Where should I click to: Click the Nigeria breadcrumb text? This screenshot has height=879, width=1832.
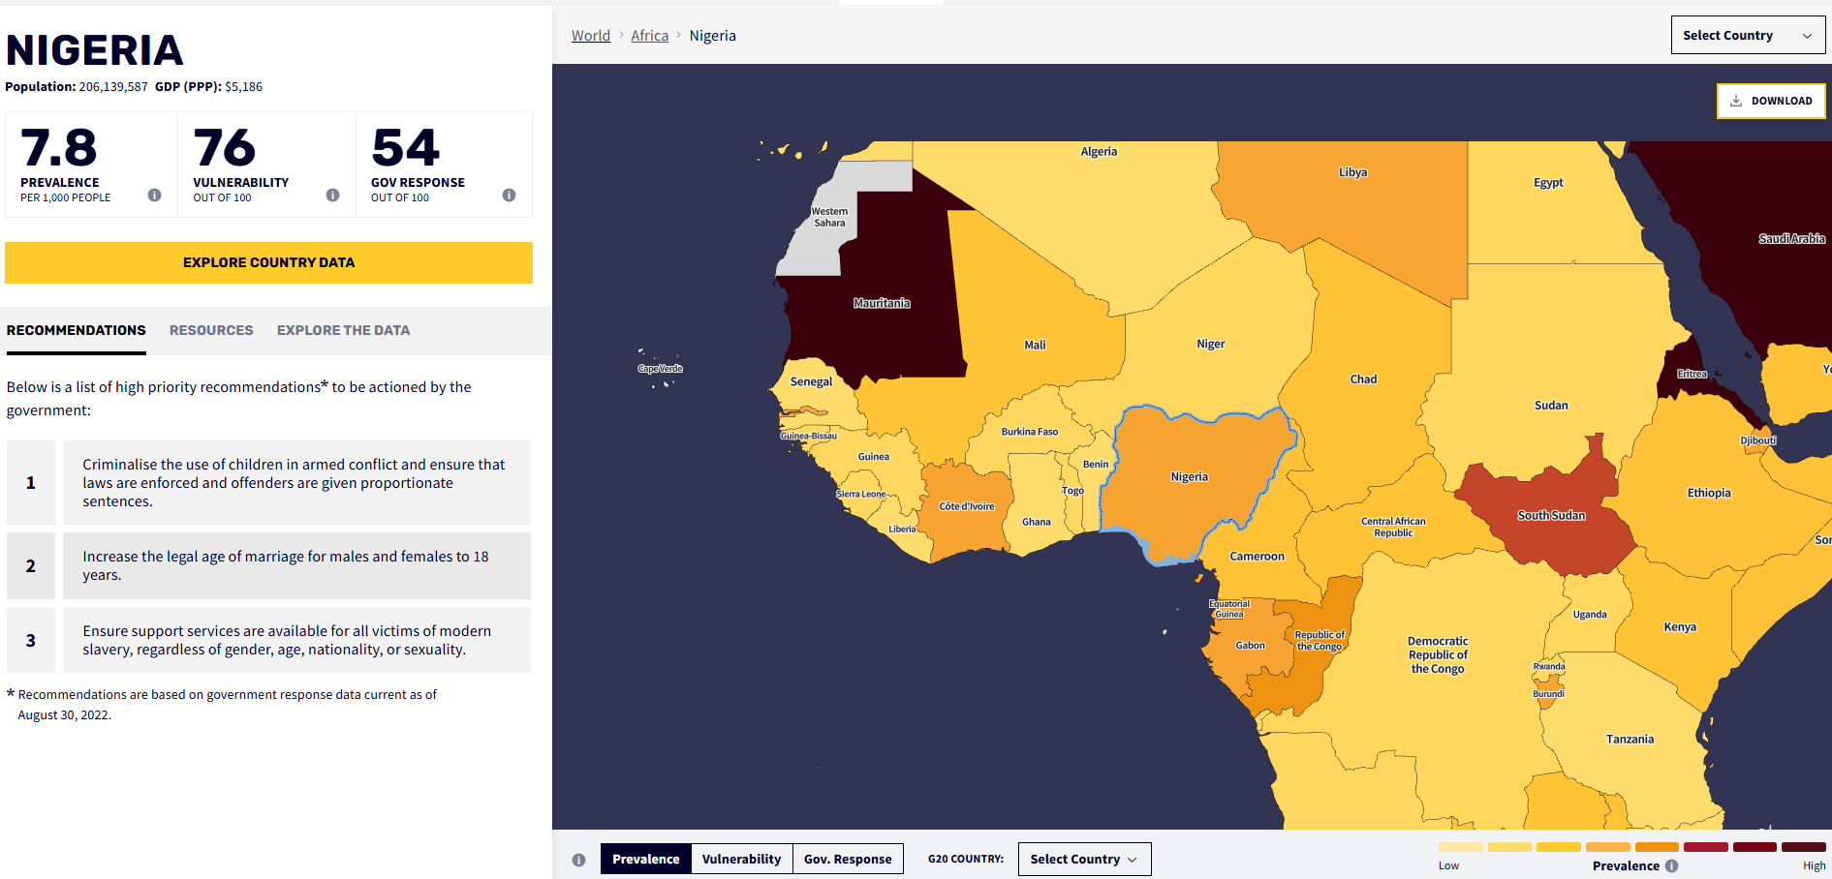[713, 36]
